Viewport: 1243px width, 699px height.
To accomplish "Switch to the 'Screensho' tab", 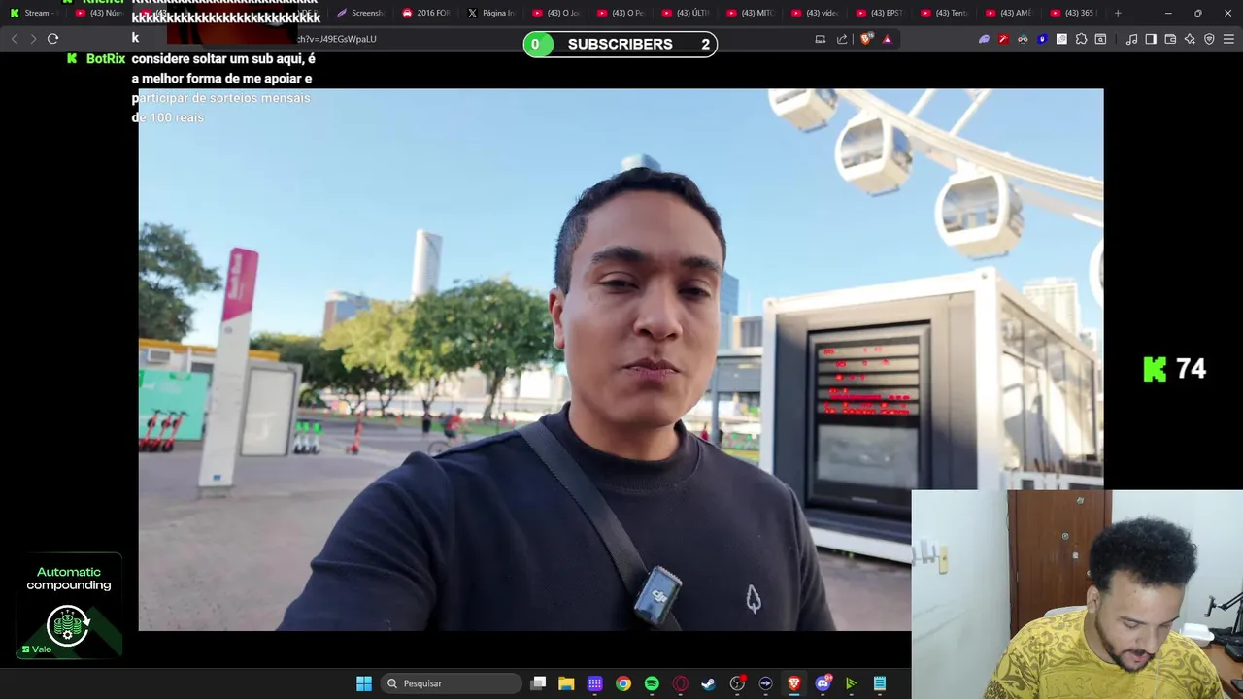I will click(x=360, y=13).
